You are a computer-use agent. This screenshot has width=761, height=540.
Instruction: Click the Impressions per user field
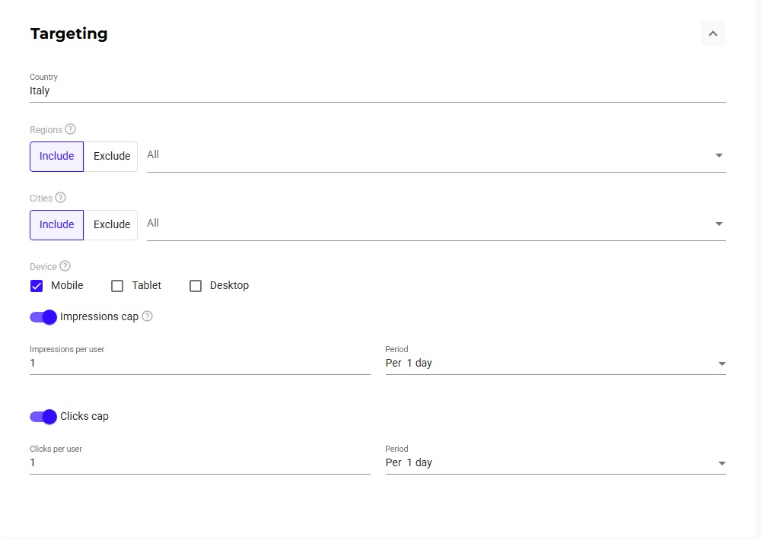pyautogui.click(x=199, y=364)
